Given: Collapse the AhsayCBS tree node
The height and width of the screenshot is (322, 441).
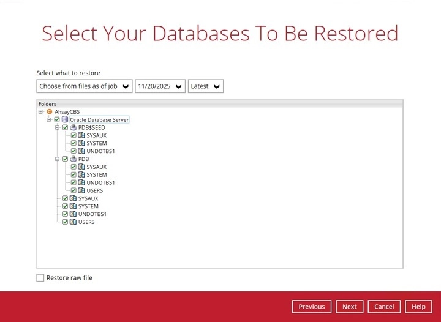Looking at the screenshot, I should (x=41, y=112).
